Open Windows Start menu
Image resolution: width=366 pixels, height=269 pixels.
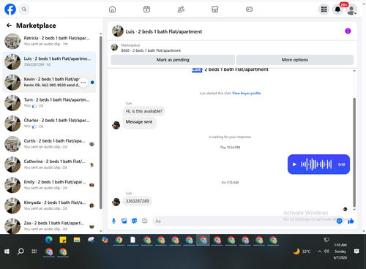7,251
